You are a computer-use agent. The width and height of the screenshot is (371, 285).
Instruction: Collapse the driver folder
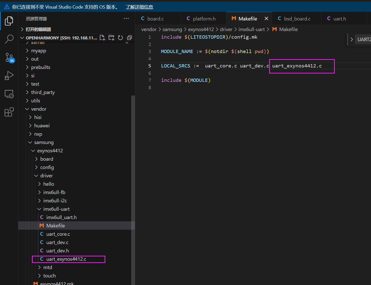76,176
